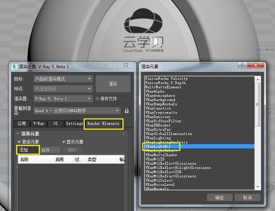Screen dimensions: 275x211
Task: Click the 合并 merge button
Action: [50, 150]
